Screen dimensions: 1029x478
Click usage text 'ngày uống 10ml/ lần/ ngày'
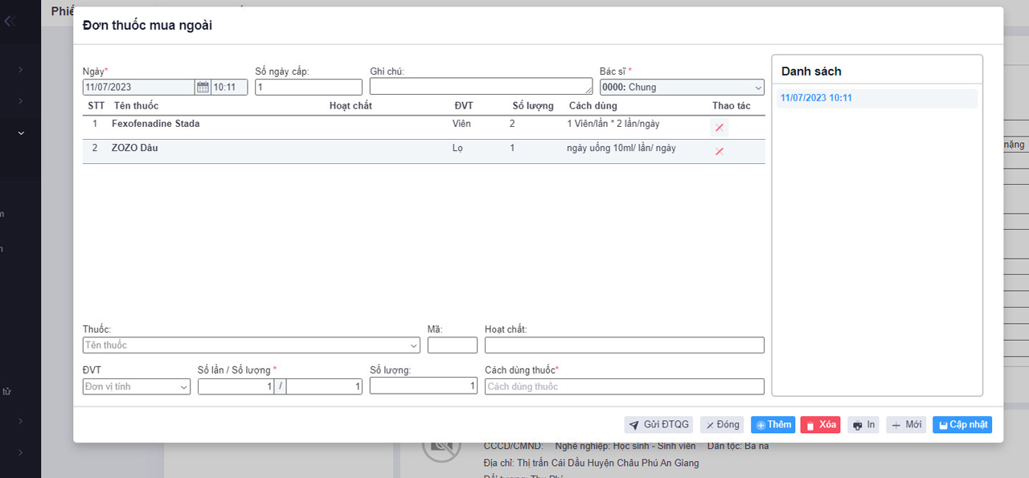click(621, 148)
